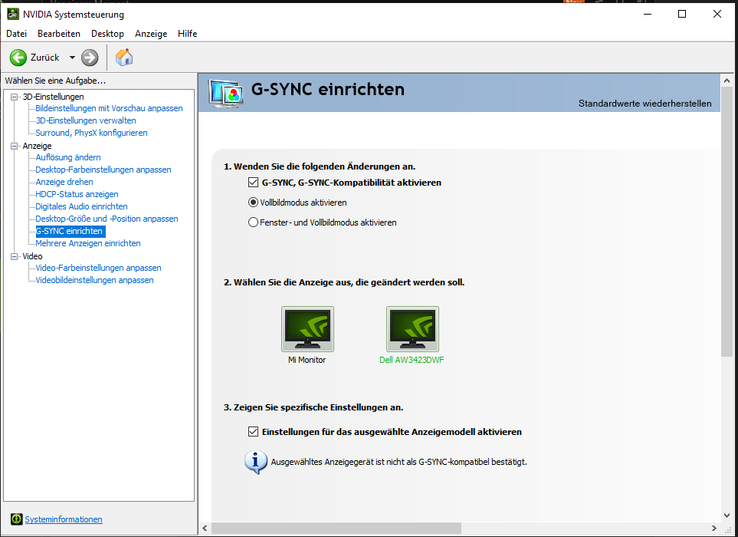Open Mehrere Anzeigen einrichten
The width and height of the screenshot is (738, 537).
tap(88, 243)
